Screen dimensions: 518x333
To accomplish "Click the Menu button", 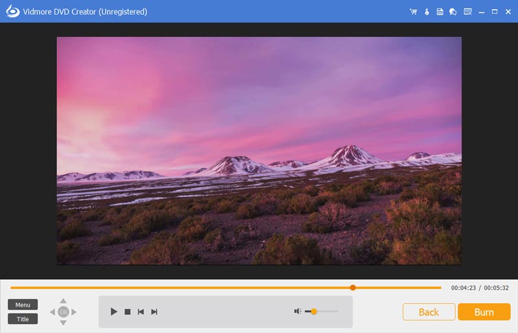I will click(x=23, y=304).
